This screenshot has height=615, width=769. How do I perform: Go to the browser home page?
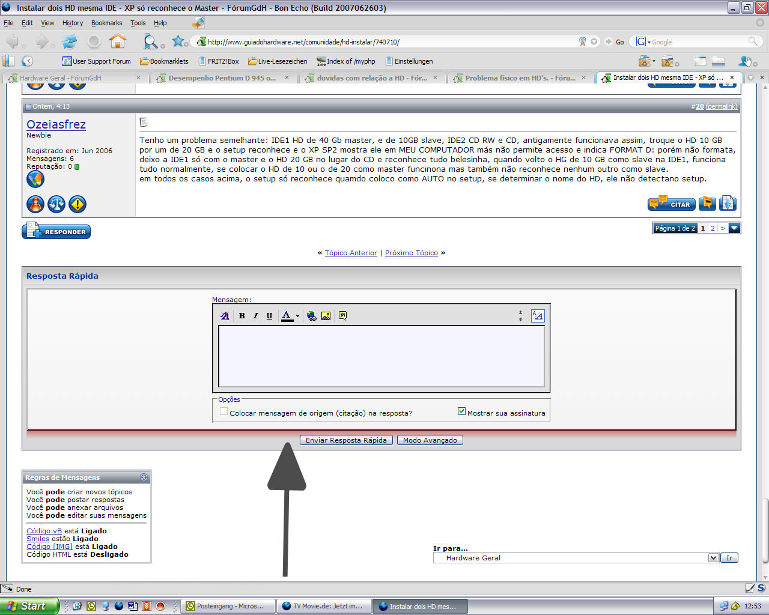[118, 41]
